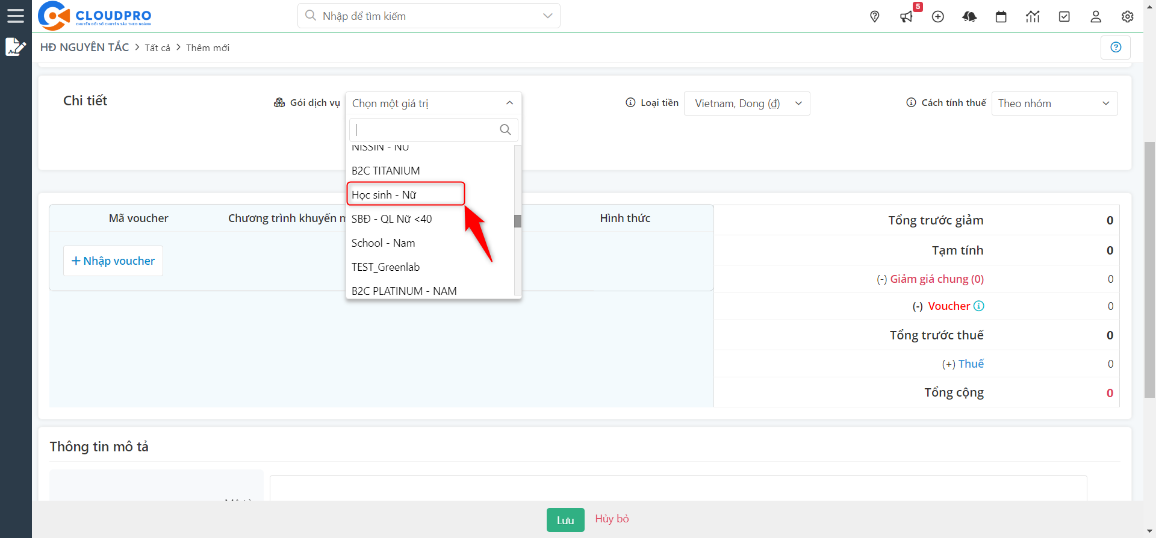Open announcements megaphone with 5 badge

point(907,16)
